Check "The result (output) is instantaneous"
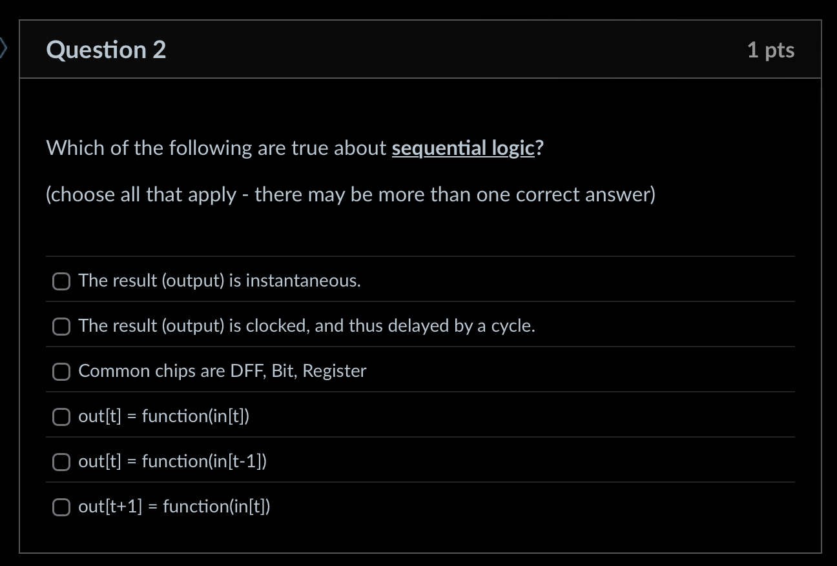This screenshot has width=837, height=566. point(61,281)
